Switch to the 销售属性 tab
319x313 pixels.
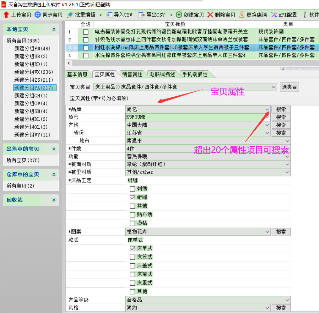[x=132, y=74]
